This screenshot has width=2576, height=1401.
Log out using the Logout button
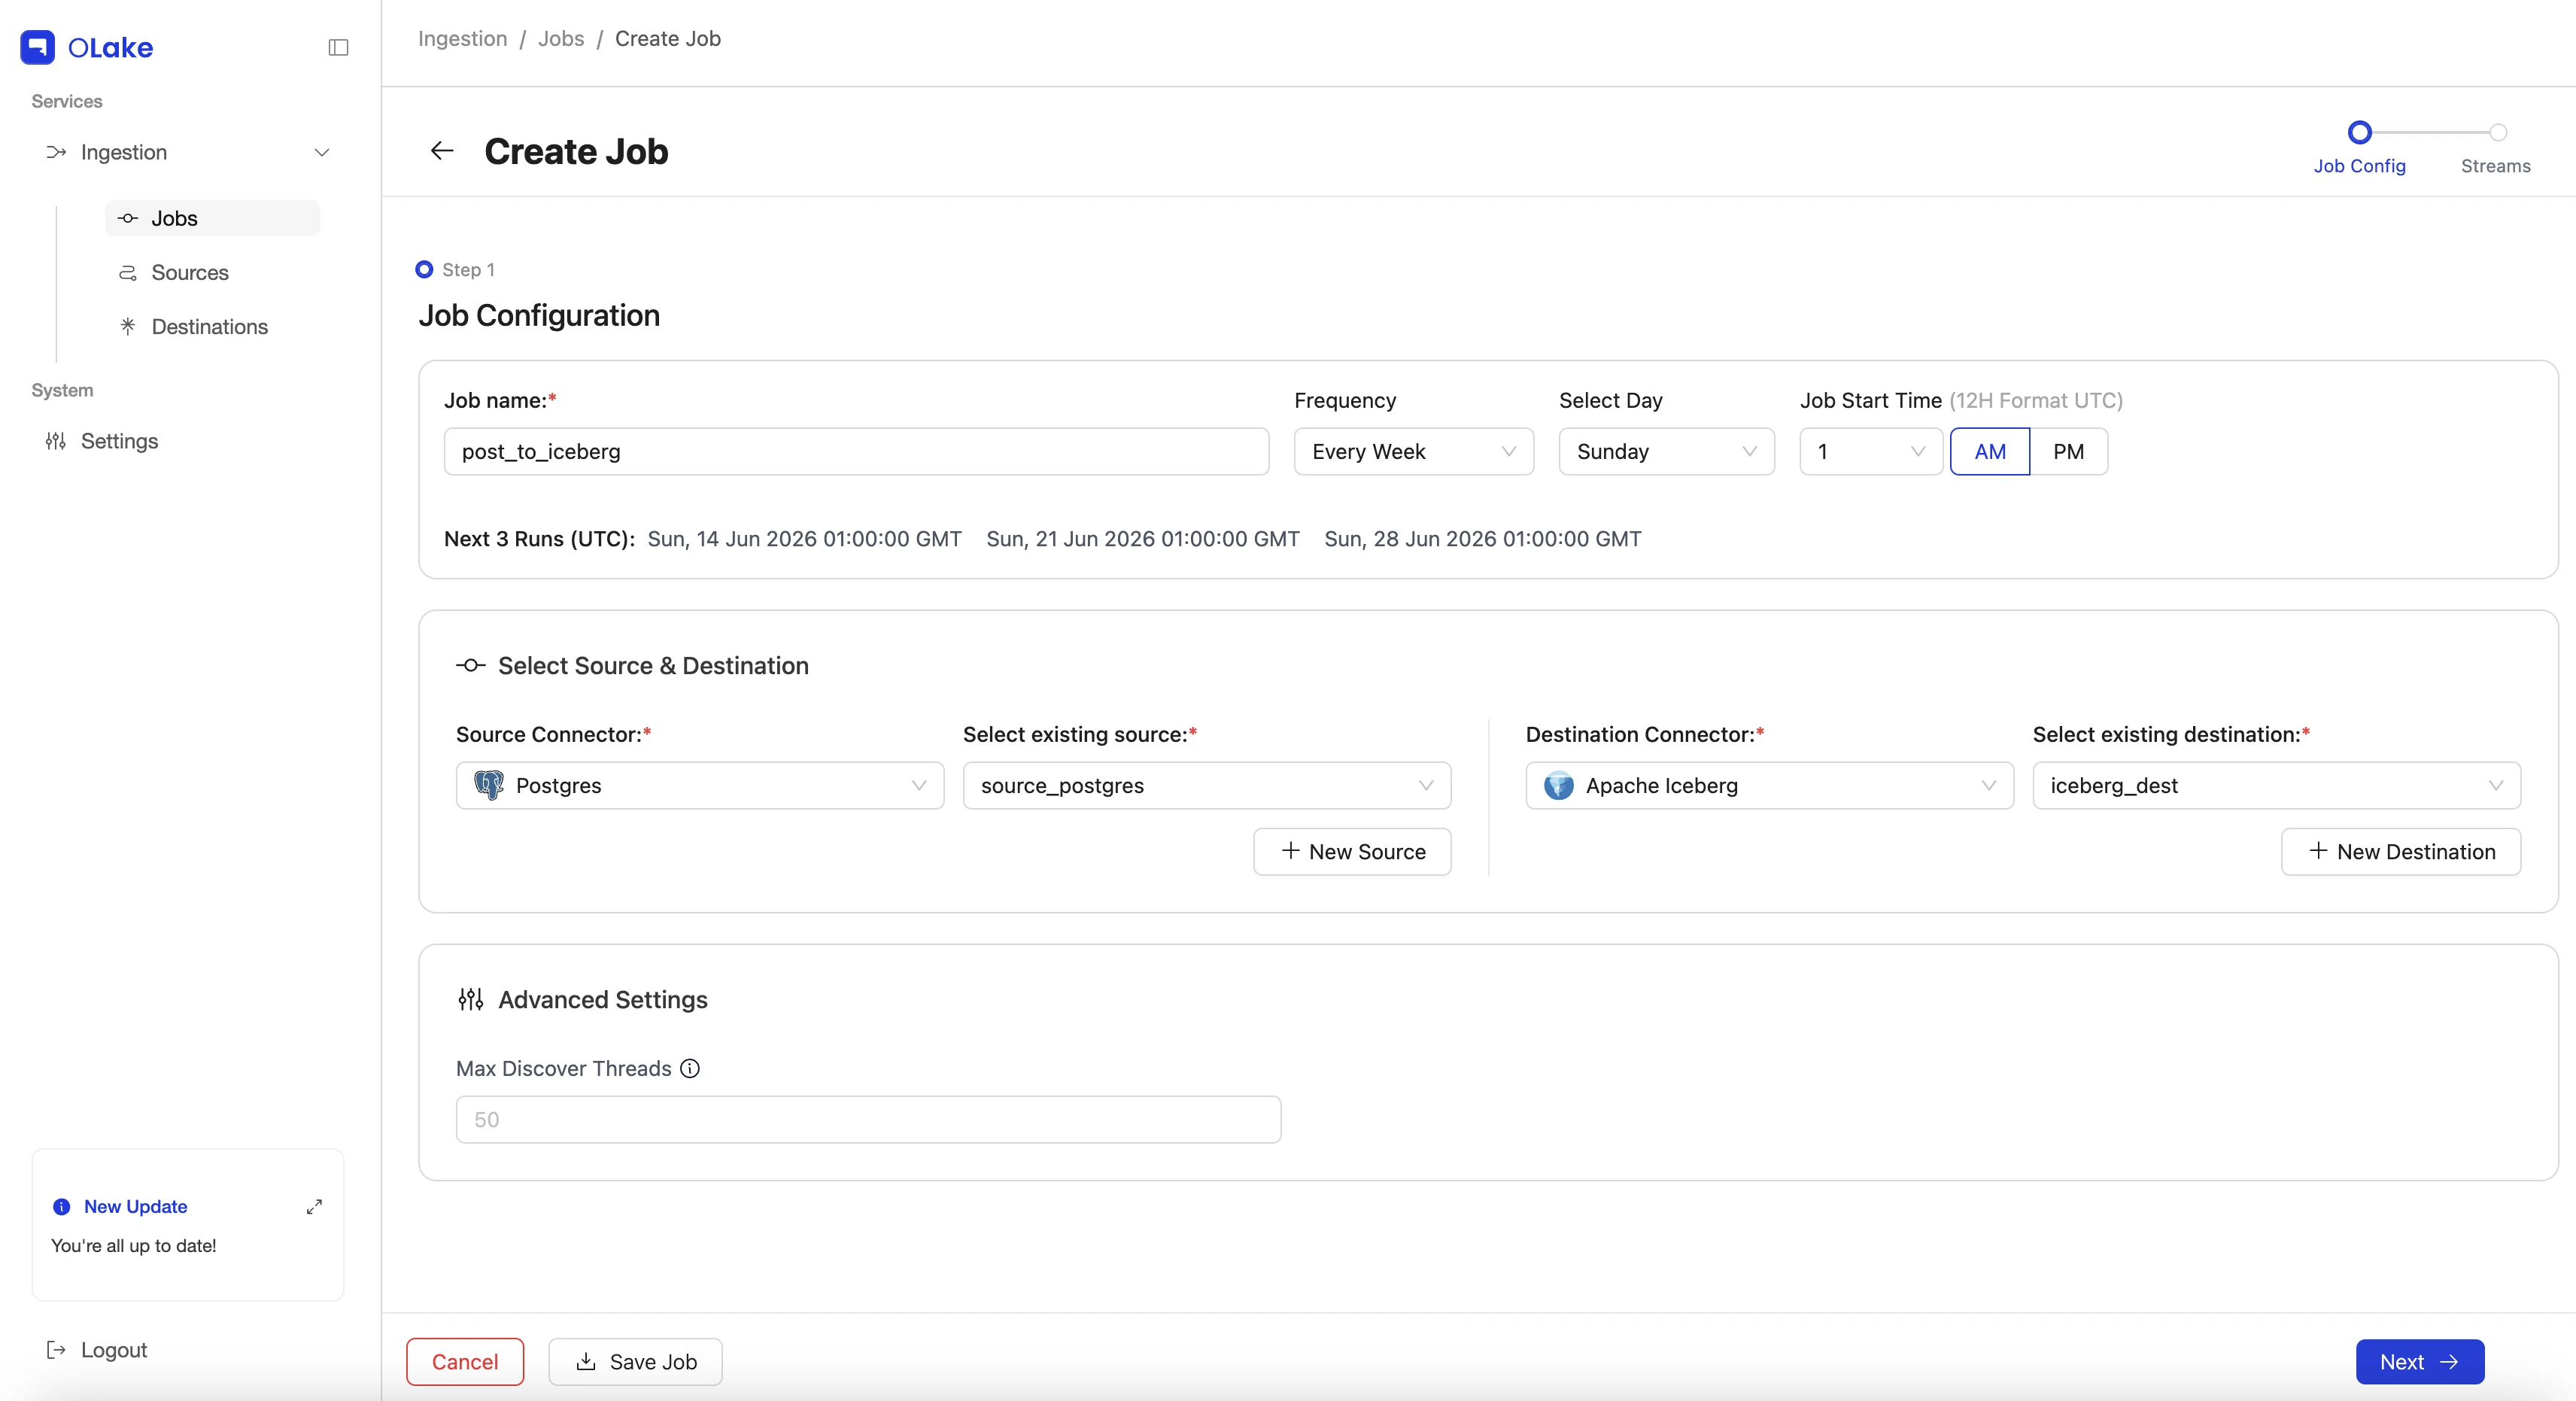pyautogui.click(x=97, y=1349)
